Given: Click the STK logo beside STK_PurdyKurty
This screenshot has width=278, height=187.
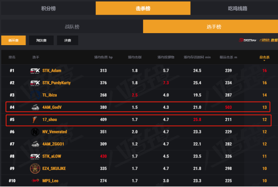Looking at the screenshot, I should pyautogui.click(x=35, y=83).
